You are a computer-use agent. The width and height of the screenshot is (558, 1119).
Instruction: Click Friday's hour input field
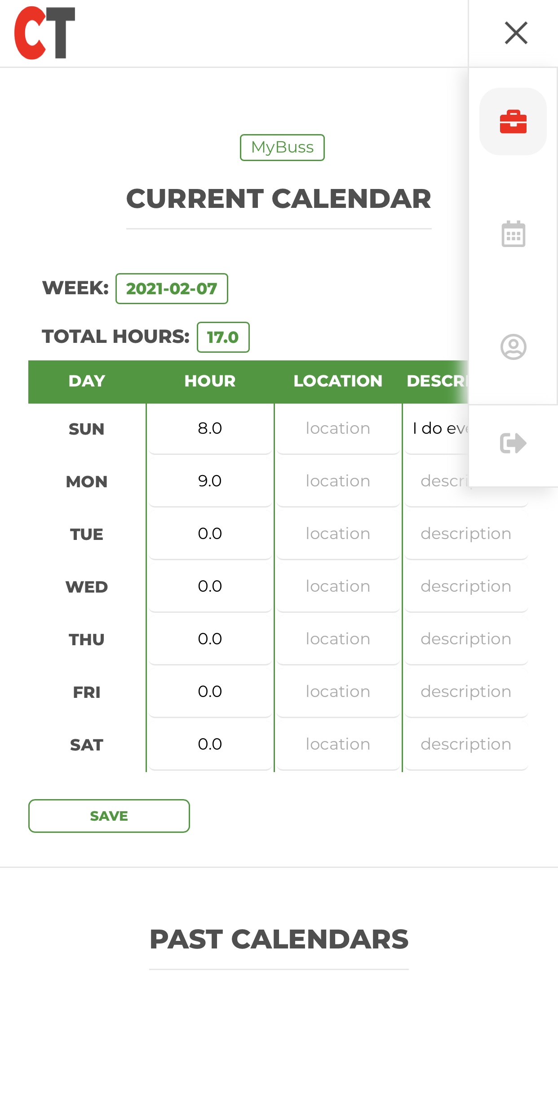(210, 692)
